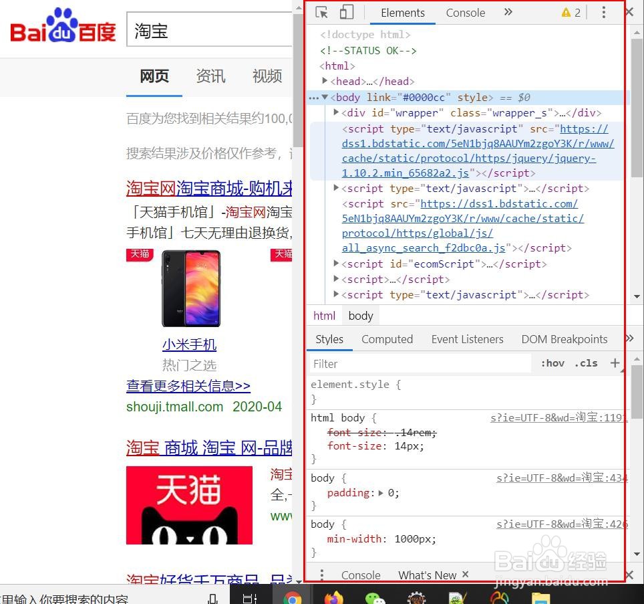Open WeChat from the taskbar
The image size is (644, 604).
[375, 599]
